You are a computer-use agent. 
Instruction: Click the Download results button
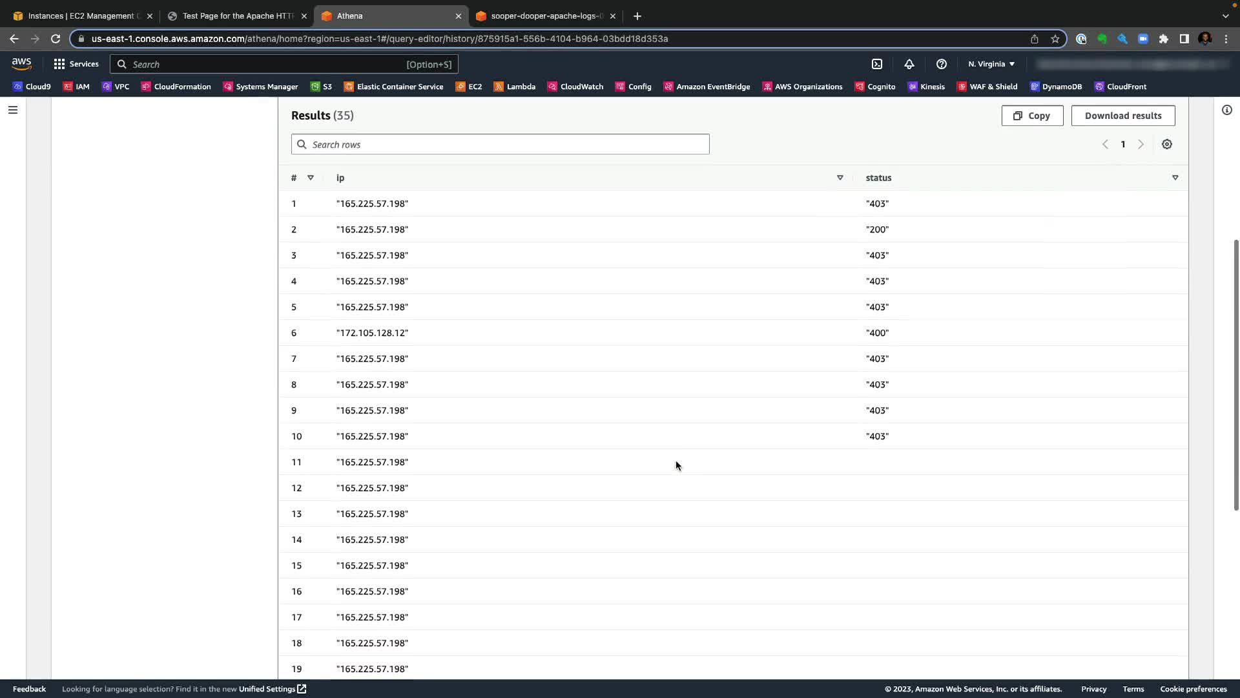[1122, 116]
